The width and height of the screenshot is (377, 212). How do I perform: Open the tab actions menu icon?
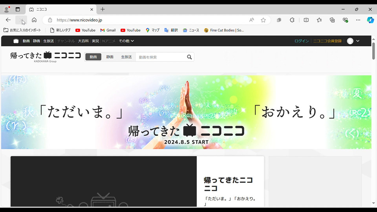pos(18,9)
